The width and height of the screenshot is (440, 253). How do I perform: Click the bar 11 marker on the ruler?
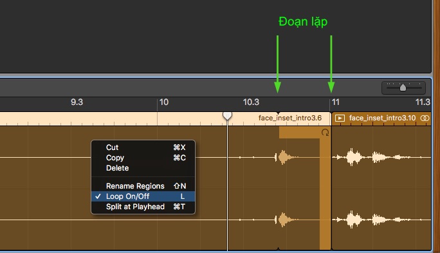(x=336, y=102)
